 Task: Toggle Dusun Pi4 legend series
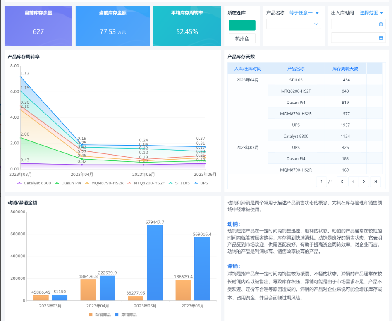[68, 183]
